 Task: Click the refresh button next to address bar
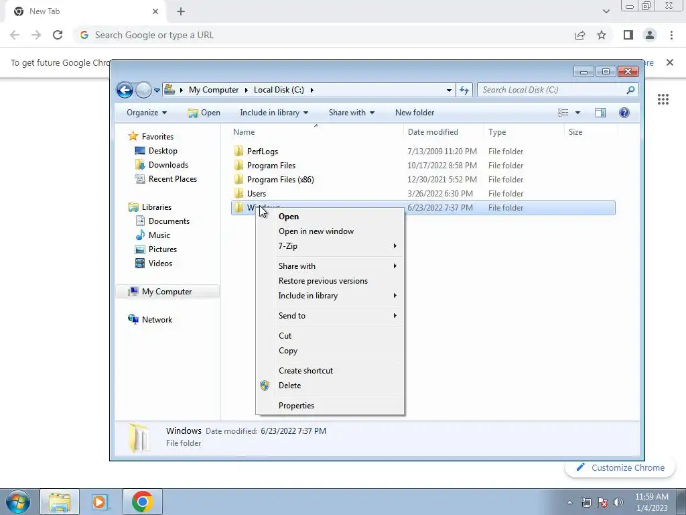click(x=464, y=91)
